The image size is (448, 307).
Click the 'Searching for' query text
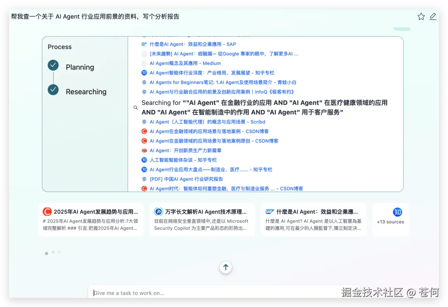pyautogui.click(x=265, y=107)
